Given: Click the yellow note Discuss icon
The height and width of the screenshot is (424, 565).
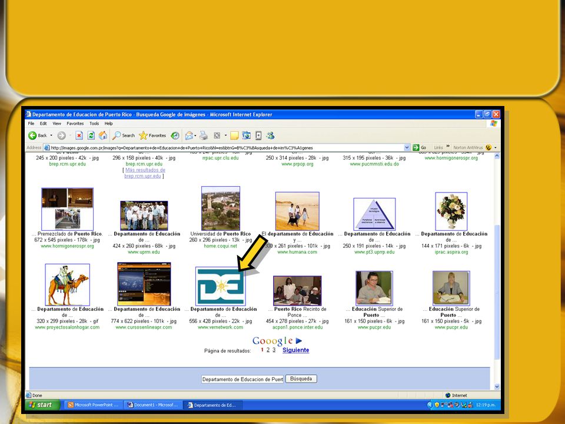Looking at the screenshot, I should click(235, 135).
